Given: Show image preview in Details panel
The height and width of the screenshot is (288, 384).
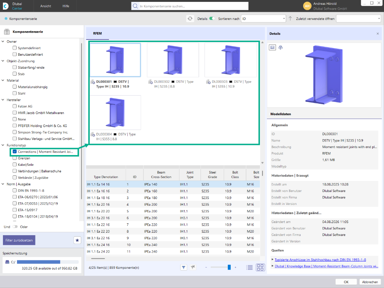Looking at the screenshot, I should 272,47.
